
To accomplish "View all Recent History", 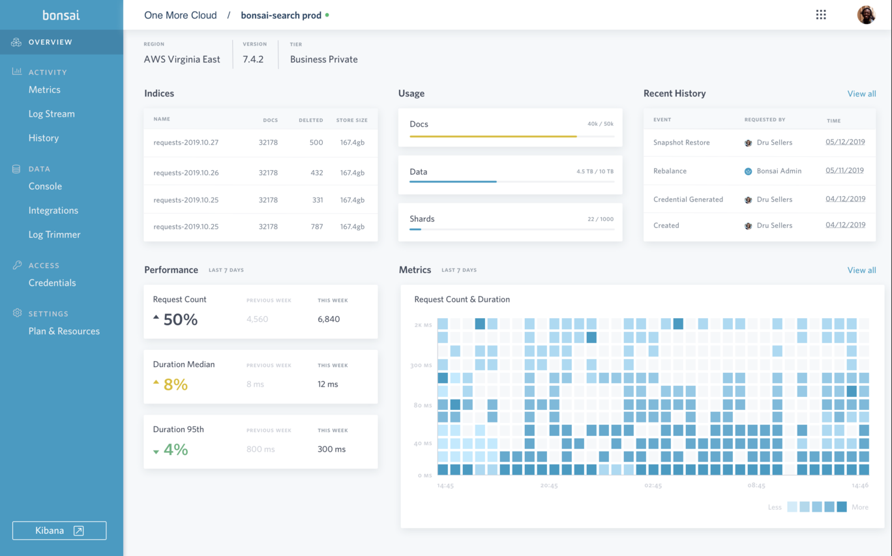I will 861,94.
